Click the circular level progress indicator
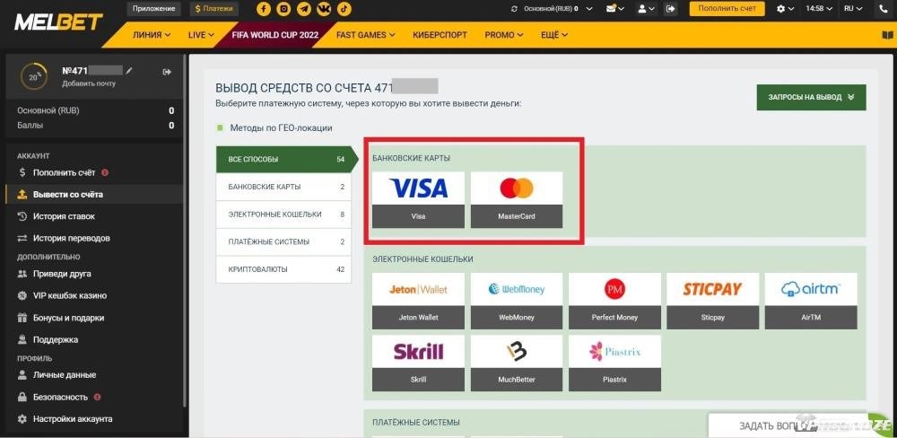Image resolution: width=897 pixels, height=438 pixels. coord(33,76)
